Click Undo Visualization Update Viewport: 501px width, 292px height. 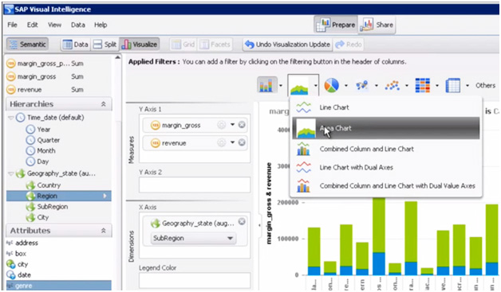tap(287, 45)
